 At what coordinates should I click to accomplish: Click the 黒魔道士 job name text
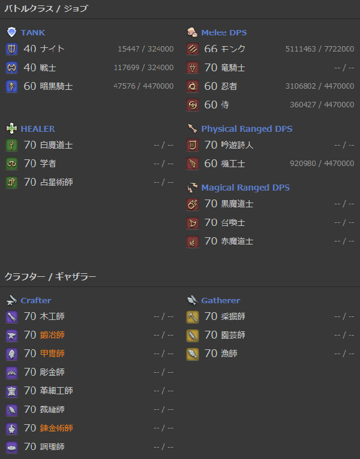(x=237, y=204)
